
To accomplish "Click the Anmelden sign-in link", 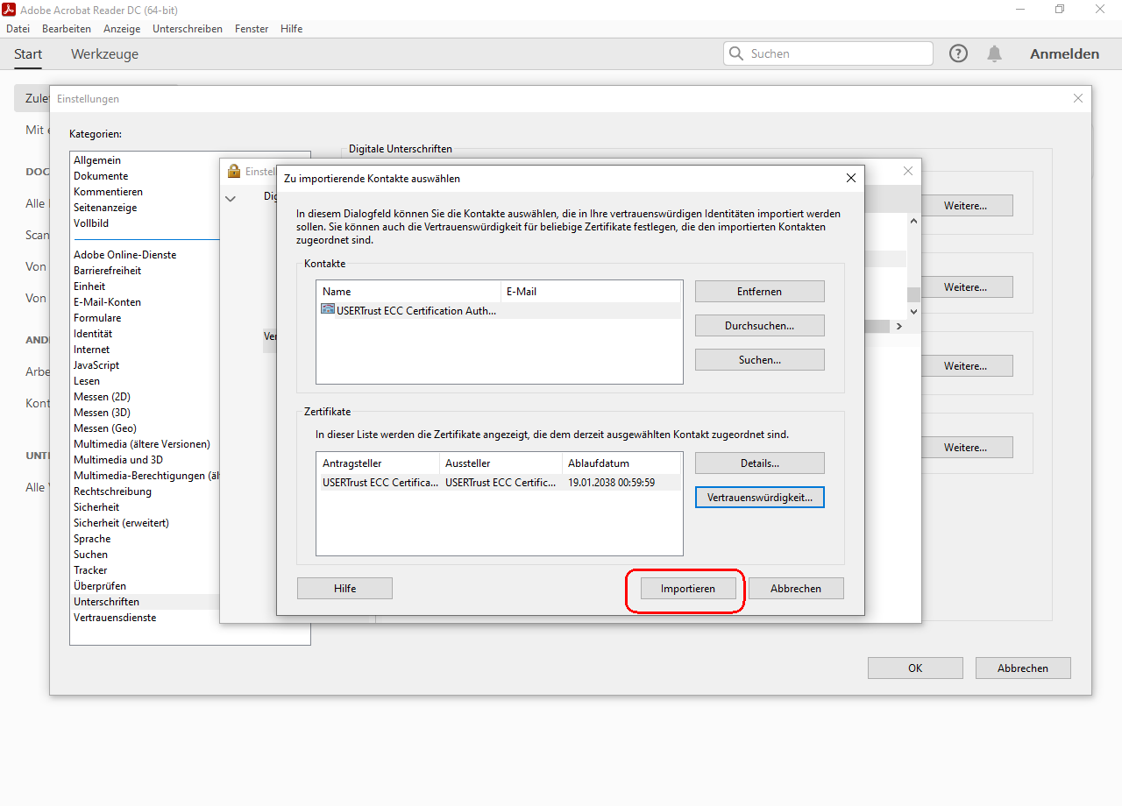I will coord(1064,54).
